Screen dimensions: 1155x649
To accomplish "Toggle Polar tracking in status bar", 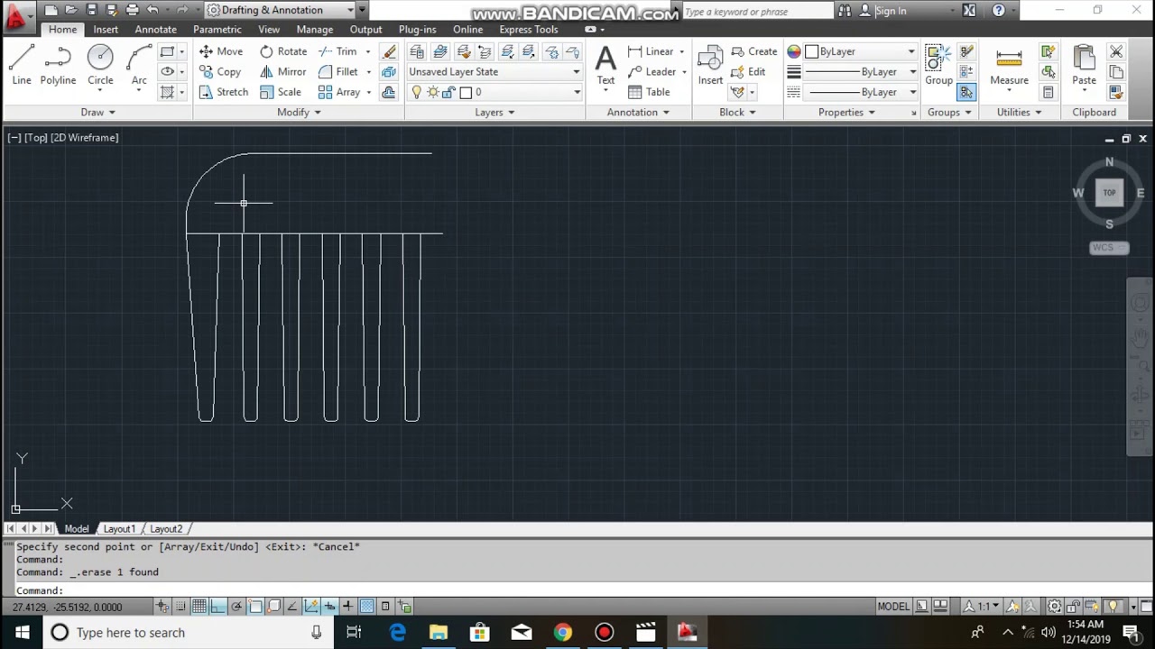I will tap(236, 607).
